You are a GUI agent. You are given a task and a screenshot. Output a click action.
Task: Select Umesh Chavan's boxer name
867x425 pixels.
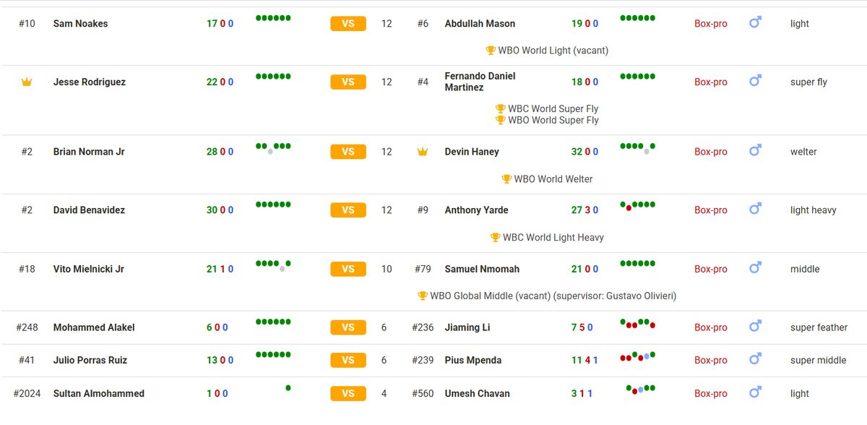(x=477, y=393)
